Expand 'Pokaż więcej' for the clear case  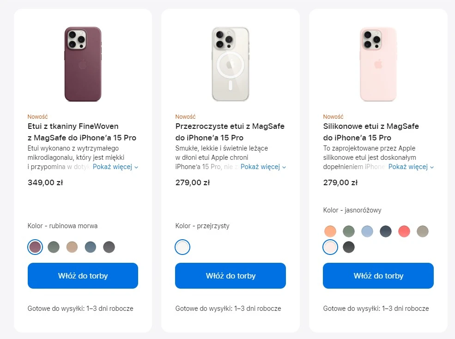point(263,167)
